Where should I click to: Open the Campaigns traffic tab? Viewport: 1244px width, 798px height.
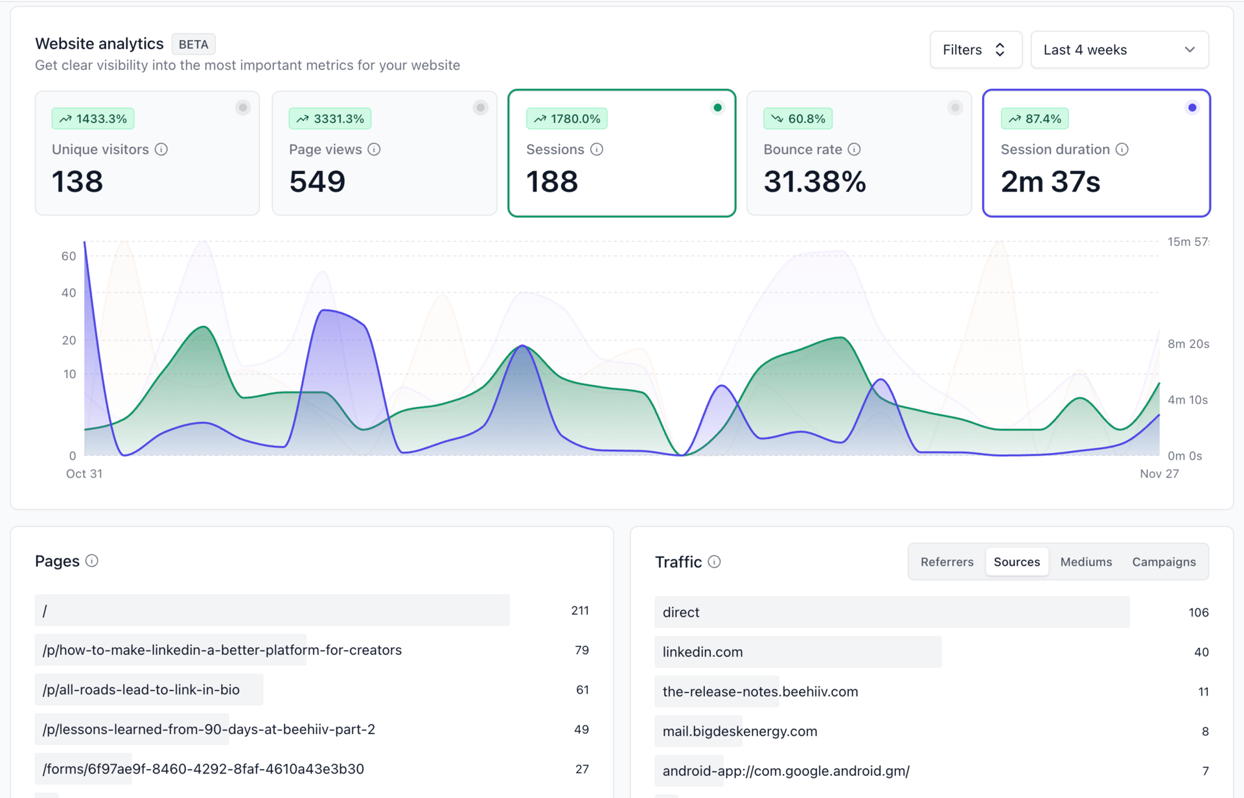point(1164,562)
